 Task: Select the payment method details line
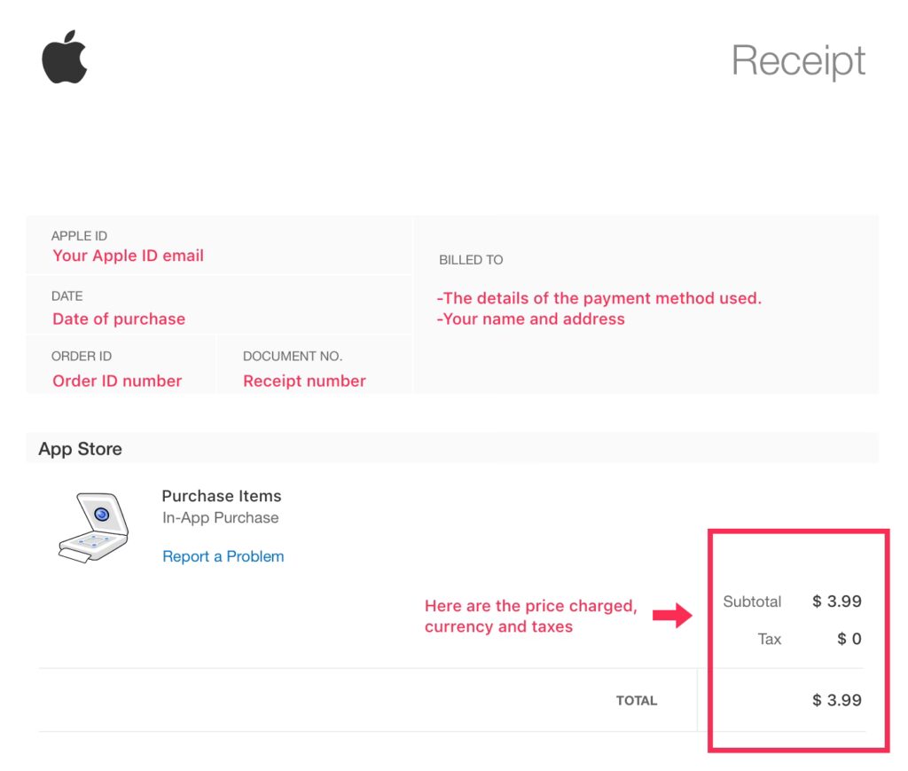600,298
